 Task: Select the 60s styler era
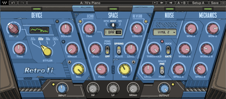(41, 39)
